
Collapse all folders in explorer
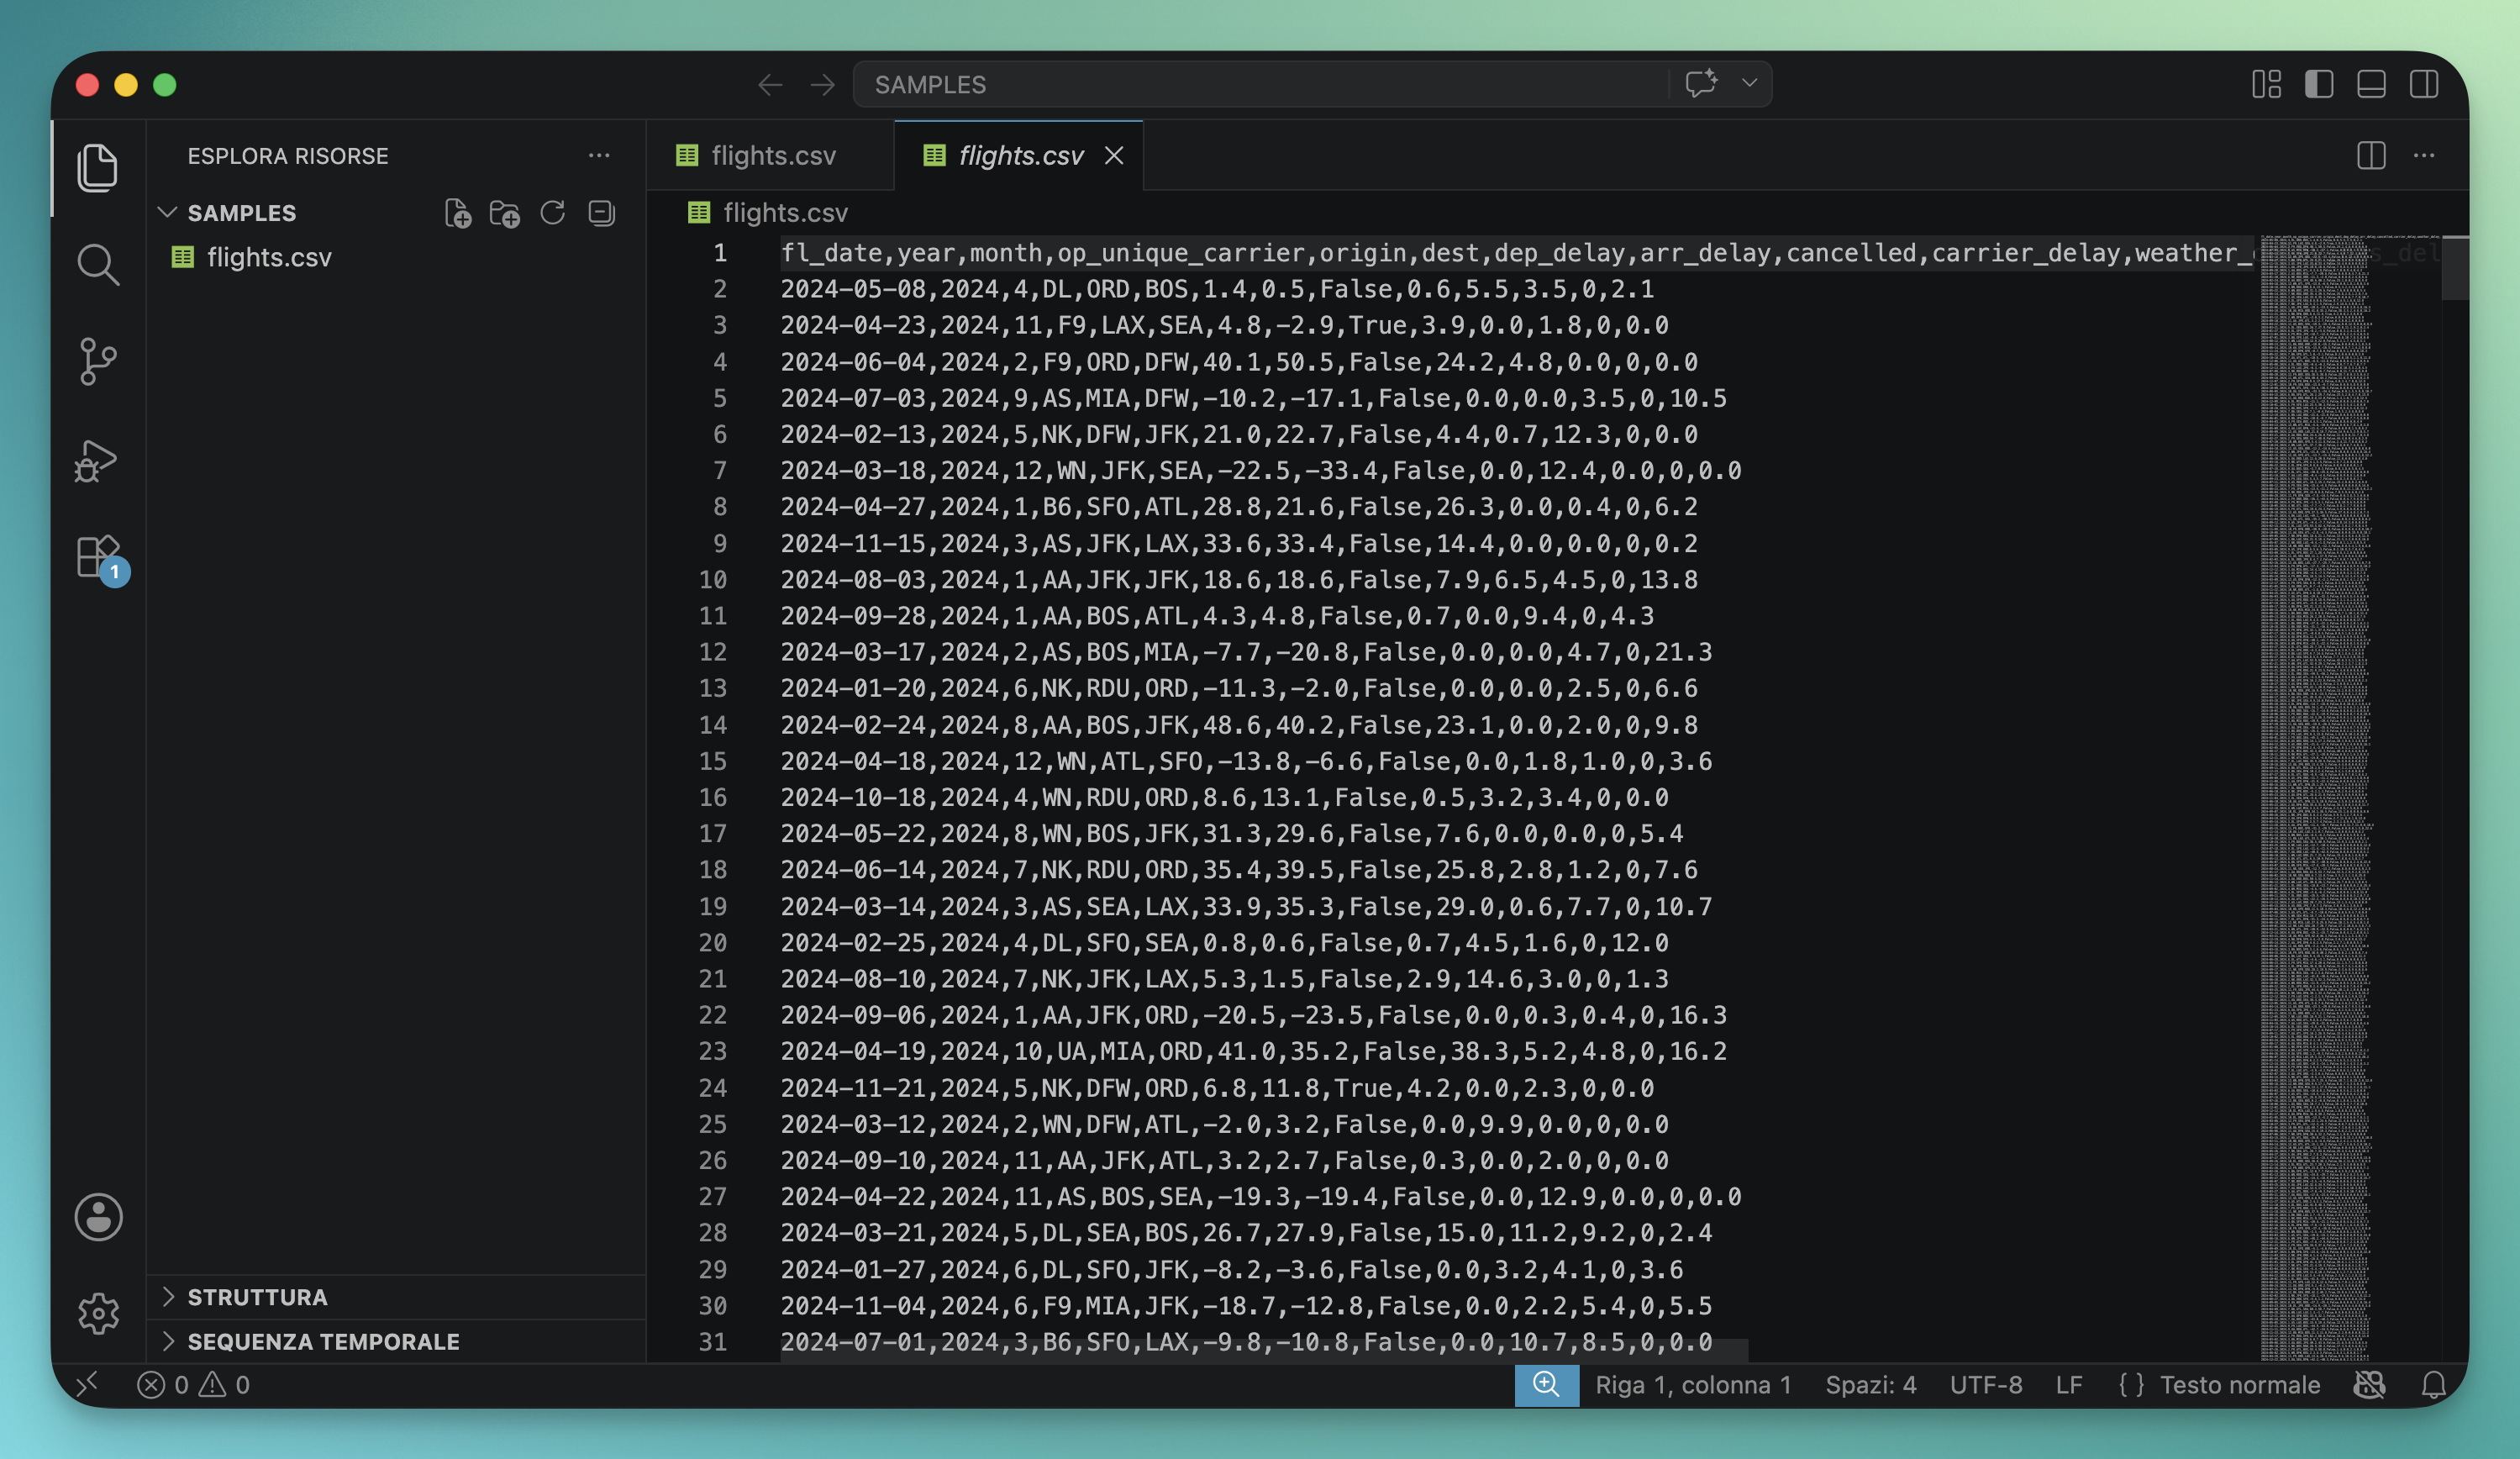[x=601, y=213]
